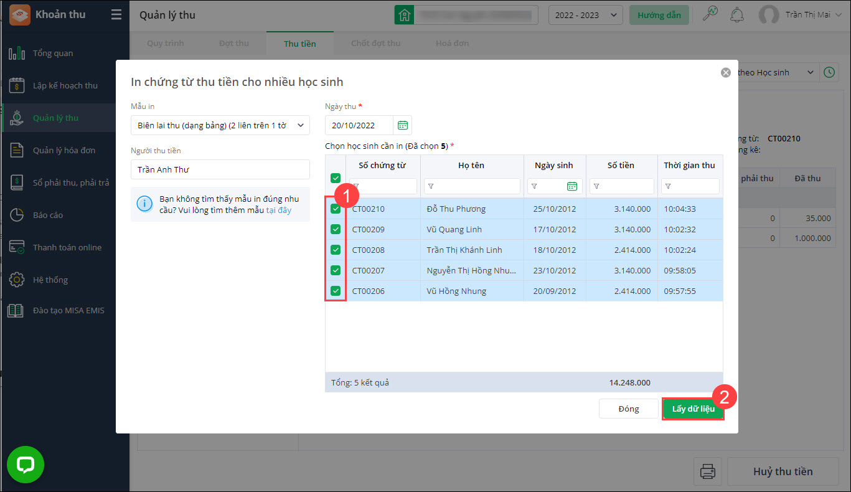Open the Tổng quan dashboard icon

tap(17, 53)
